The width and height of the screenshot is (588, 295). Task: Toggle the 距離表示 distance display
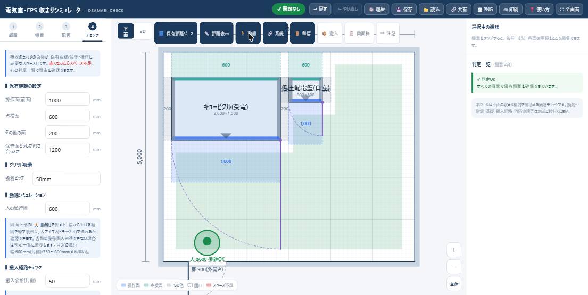[x=217, y=33]
